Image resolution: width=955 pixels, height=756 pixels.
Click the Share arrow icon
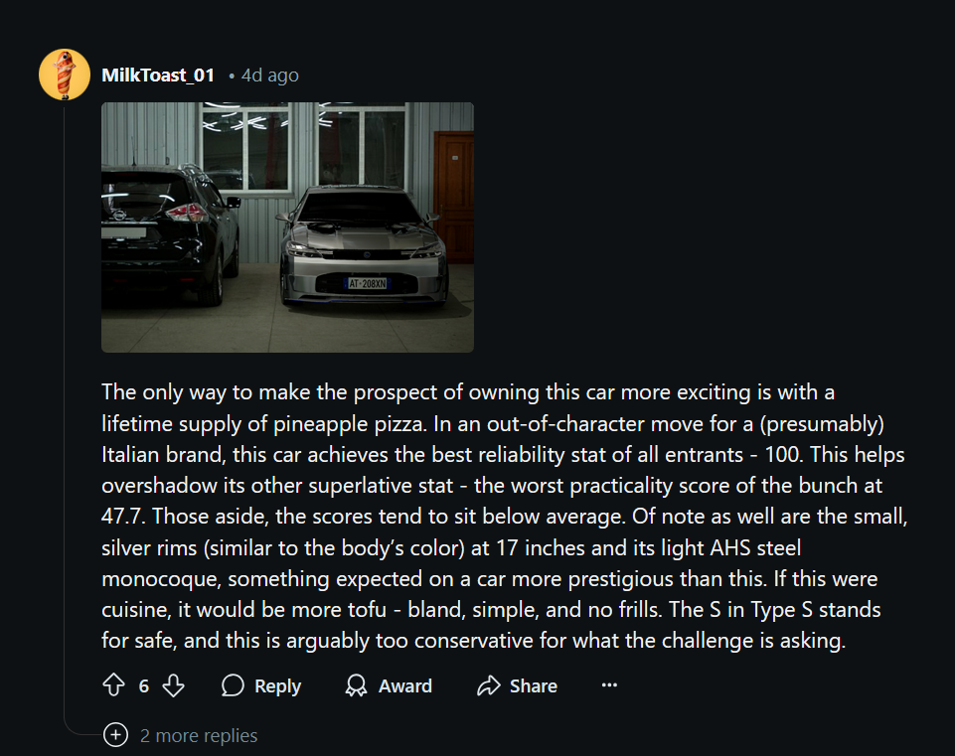488,685
